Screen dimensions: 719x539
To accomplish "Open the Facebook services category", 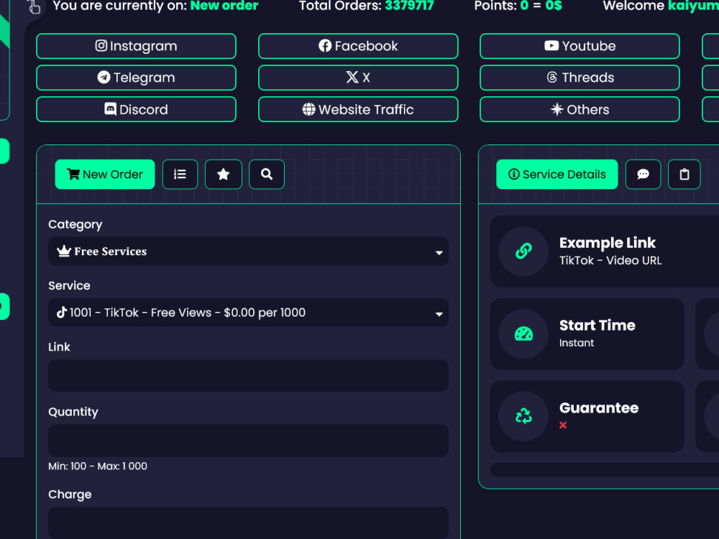I will pyautogui.click(x=358, y=46).
